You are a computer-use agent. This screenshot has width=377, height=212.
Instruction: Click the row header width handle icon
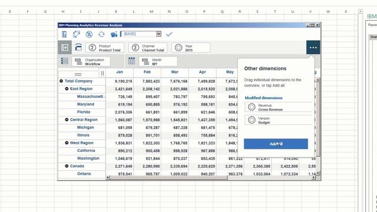pyautogui.click(x=102, y=73)
